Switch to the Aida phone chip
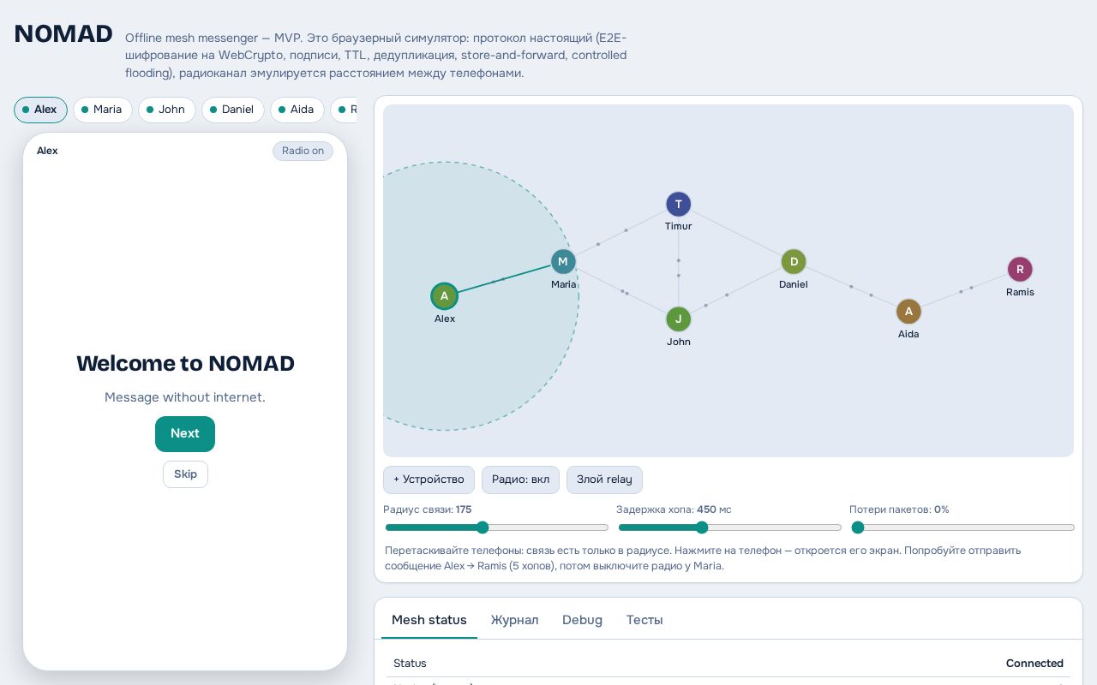This screenshot has width=1097, height=685. [297, 110]
